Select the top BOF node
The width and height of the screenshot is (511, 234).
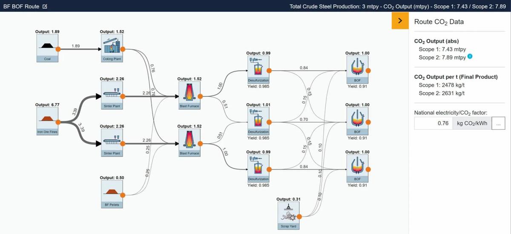coord(357,70)
